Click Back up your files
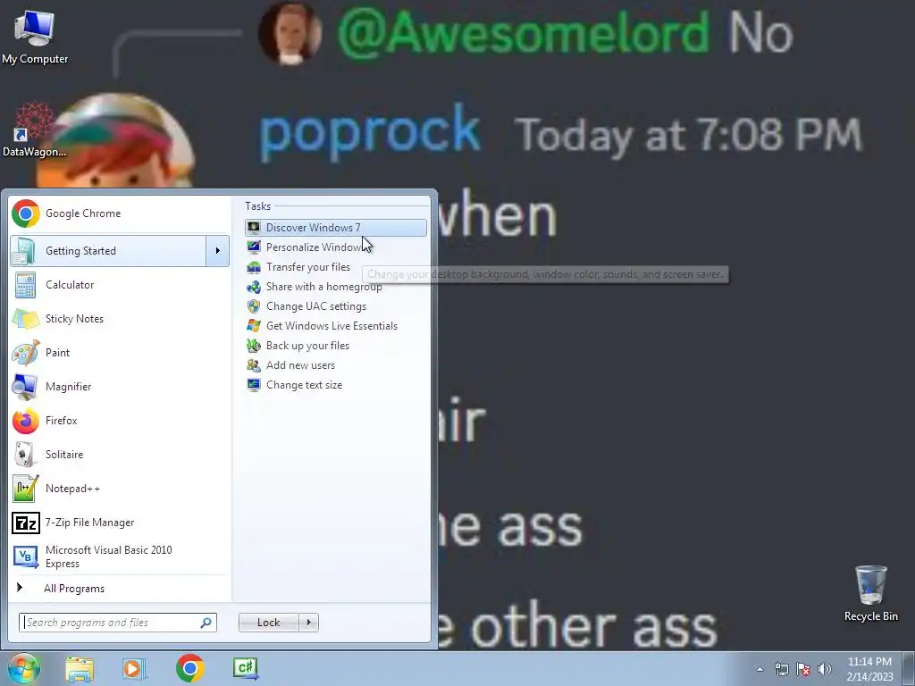Viewport: 915px width, 686px height. click(x=336, y=346)
